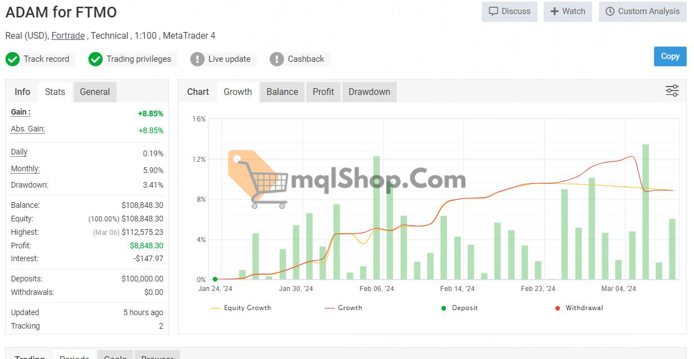The image size is (694, 359).
Task: Open the Drawdown chart tab
Action: [x=369, y=92]
